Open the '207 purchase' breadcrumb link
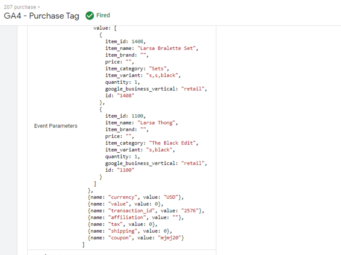The width and height of the screenshot is (341, 255). [20, 7]
